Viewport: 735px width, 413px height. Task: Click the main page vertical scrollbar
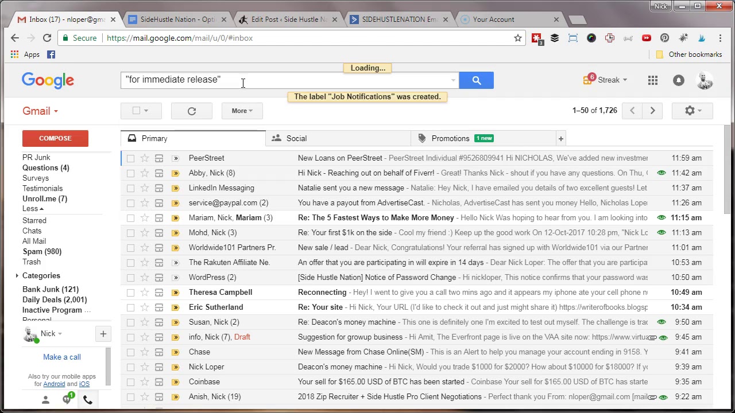pyautogui.click(x=727, y=169)
